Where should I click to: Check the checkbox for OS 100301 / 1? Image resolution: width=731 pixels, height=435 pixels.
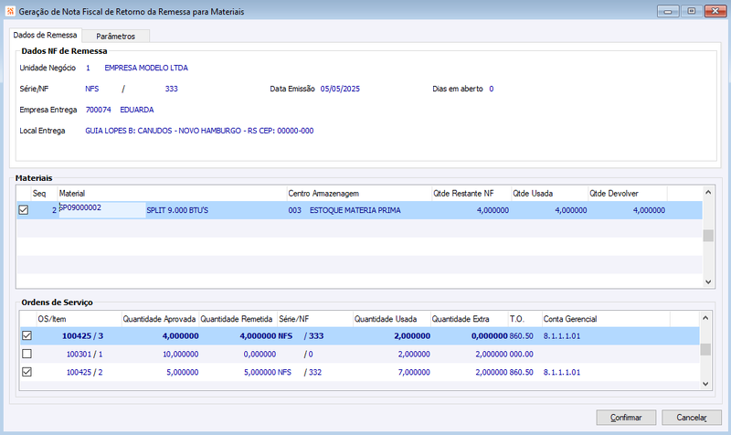click(27, 354)
